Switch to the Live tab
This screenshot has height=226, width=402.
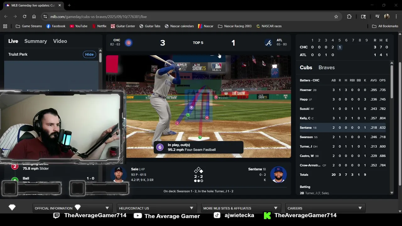click(13, 41)
